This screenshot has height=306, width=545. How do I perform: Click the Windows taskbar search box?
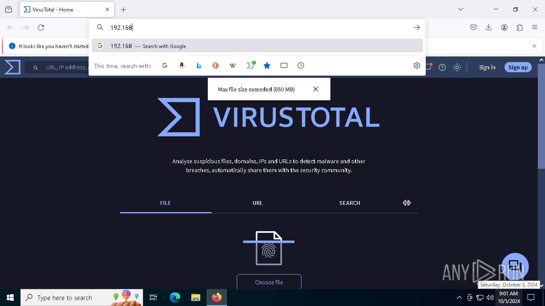click(x=82, y=297)
